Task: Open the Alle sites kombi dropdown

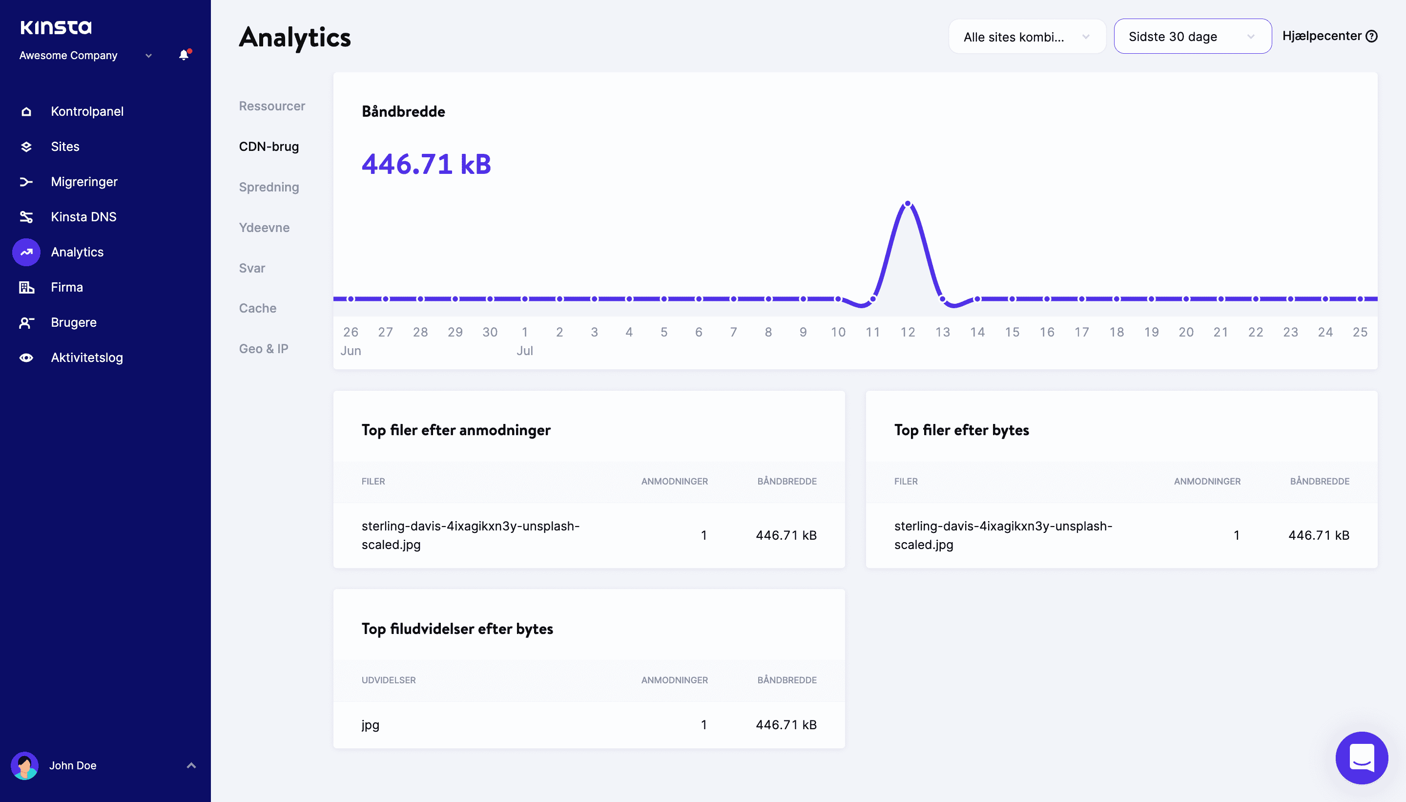Action: [x=1026, y=37]
